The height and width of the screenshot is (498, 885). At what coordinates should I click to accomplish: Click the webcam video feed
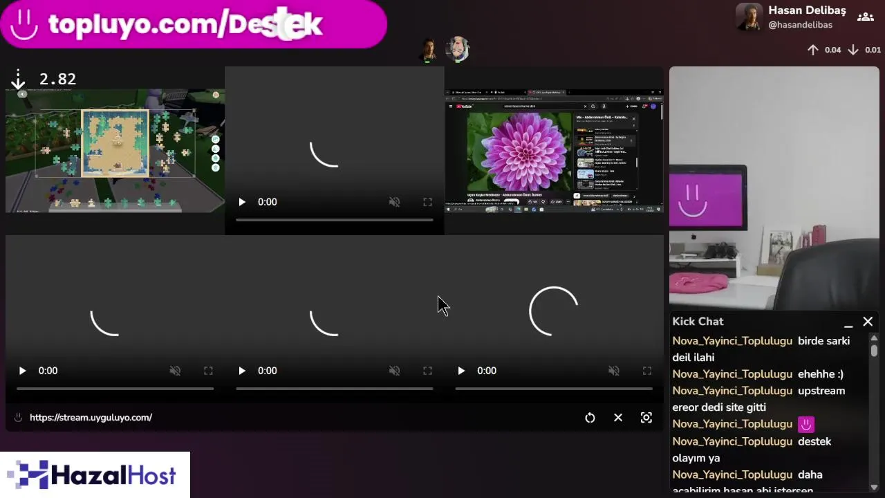[774, 188]
